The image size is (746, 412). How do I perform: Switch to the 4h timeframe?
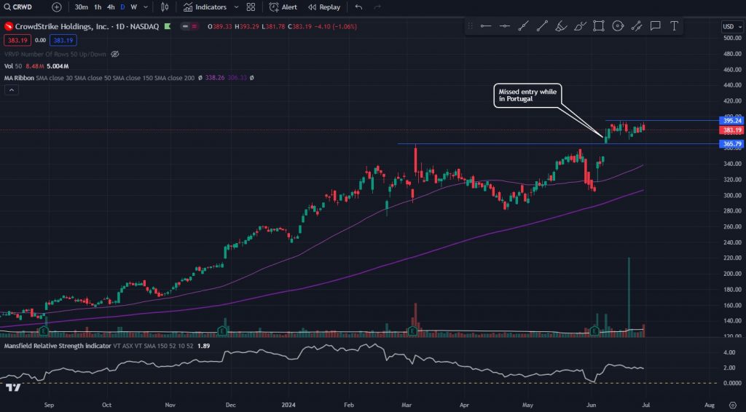point(110,7)
